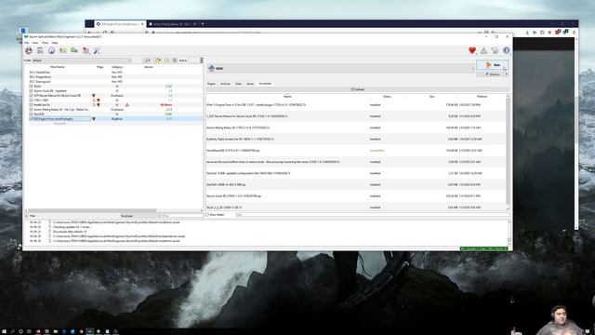Open the Help menu
Image resolution: width=595 pixels, height=335 pixels.
(x=55, y=43)
